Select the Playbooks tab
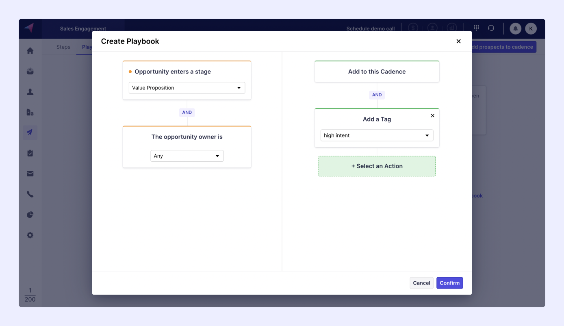 coord(87,47)
